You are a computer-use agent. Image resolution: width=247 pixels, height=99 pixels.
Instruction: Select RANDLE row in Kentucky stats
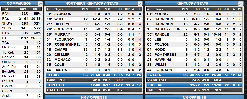point(194,34)
